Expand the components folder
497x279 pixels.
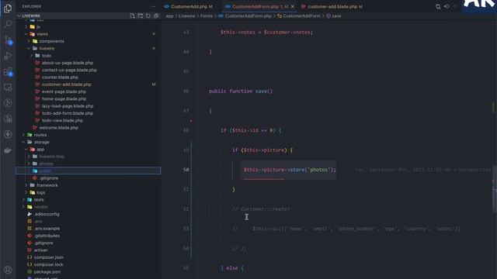coord(51,41)
